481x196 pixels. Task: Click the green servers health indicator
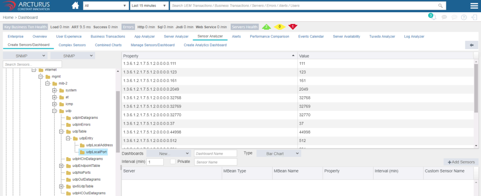coord(266,27)
